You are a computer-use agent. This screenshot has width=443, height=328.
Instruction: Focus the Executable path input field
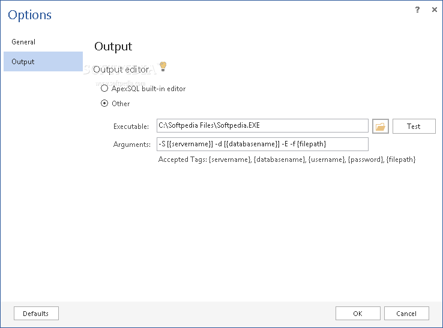coord(262,125)
